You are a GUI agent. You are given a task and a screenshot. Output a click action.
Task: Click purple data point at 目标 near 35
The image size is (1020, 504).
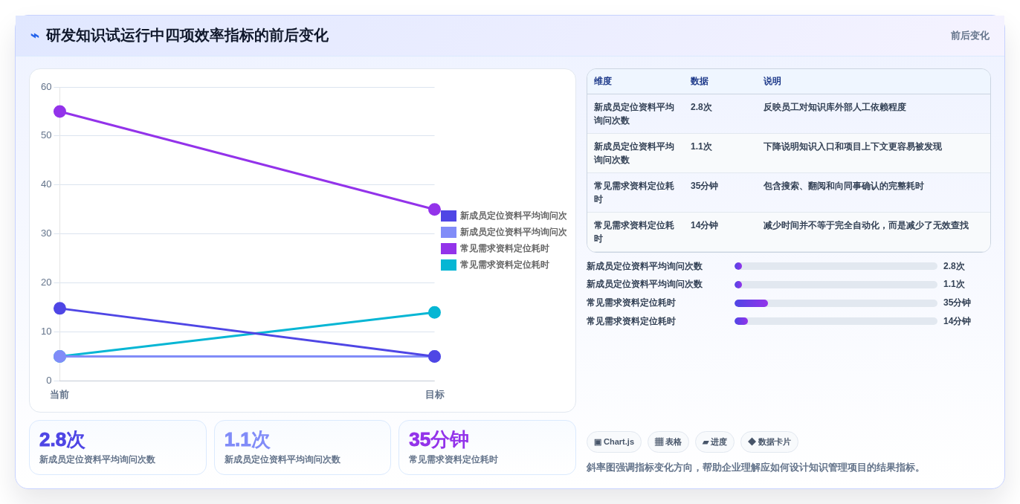point(434,210)
